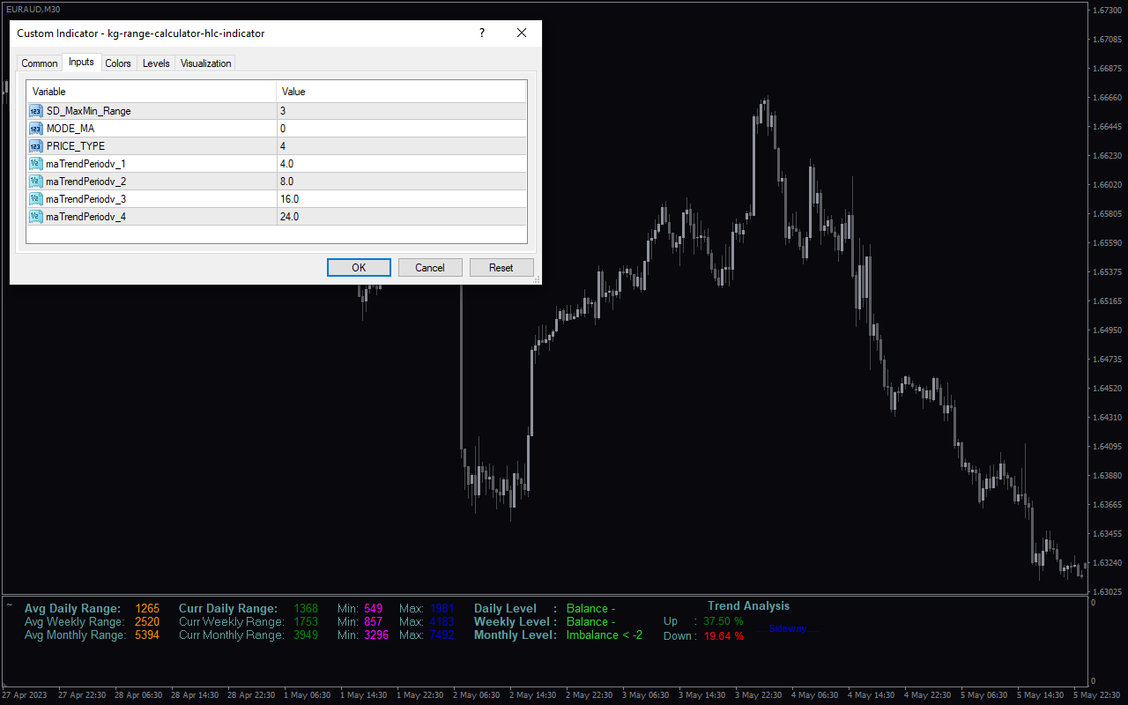Switch to the Colors tab
The height and width of the screenshot is (705, 1128).
(118, 63)
